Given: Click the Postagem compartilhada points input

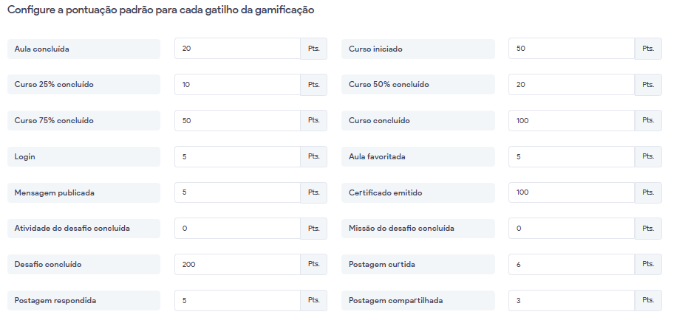Looking at the screenshot, I should tap(571, 300).
